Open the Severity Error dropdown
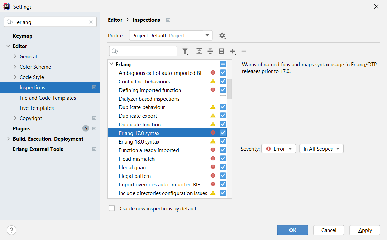Viewport: 387px width, 240px height. pos(278,149)
